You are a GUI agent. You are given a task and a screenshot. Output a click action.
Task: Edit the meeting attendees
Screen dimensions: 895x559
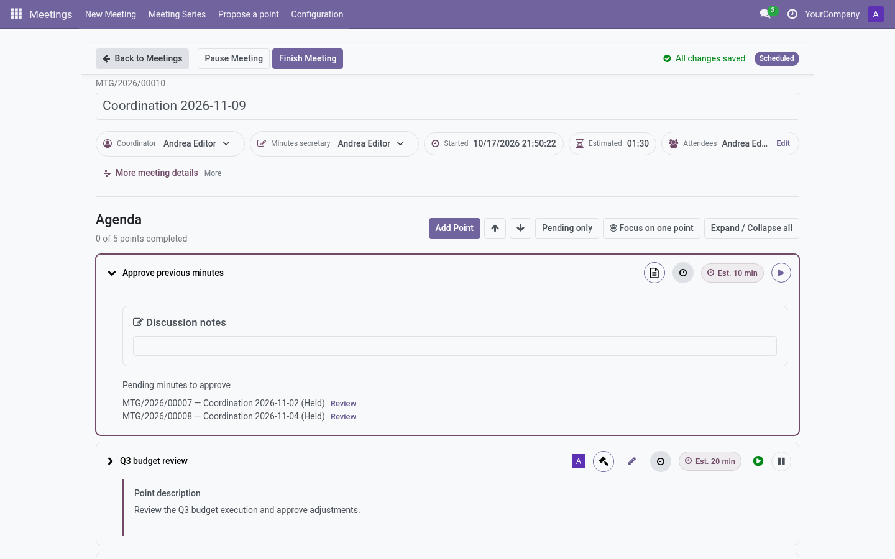tap(783, 143)
